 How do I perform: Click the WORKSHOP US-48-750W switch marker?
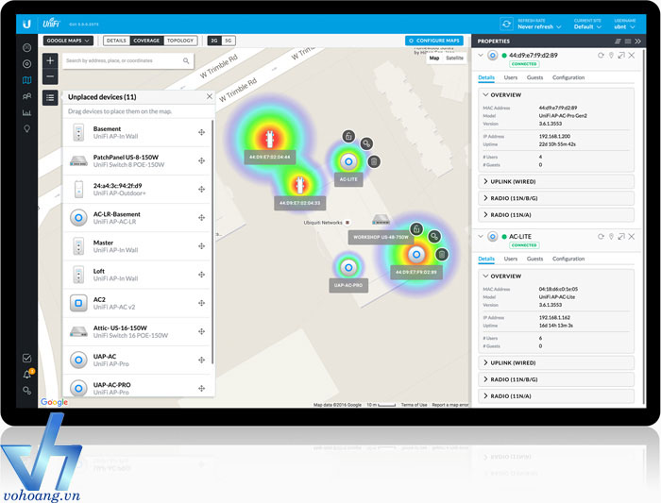click(381, 220)
